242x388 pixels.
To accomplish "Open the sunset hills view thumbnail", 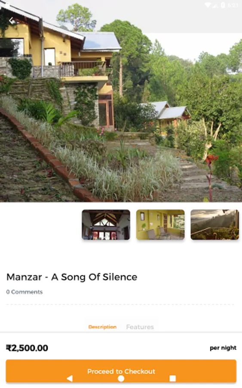I will pos(214,225).
